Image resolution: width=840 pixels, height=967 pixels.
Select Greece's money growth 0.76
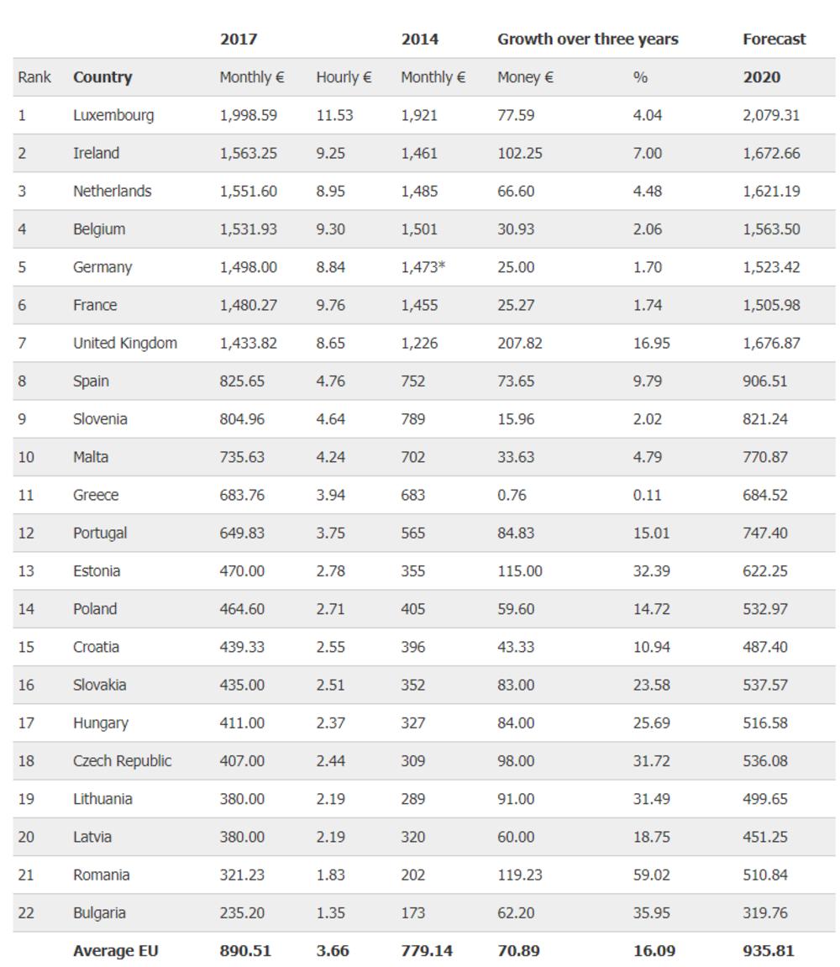click(512, 495)
